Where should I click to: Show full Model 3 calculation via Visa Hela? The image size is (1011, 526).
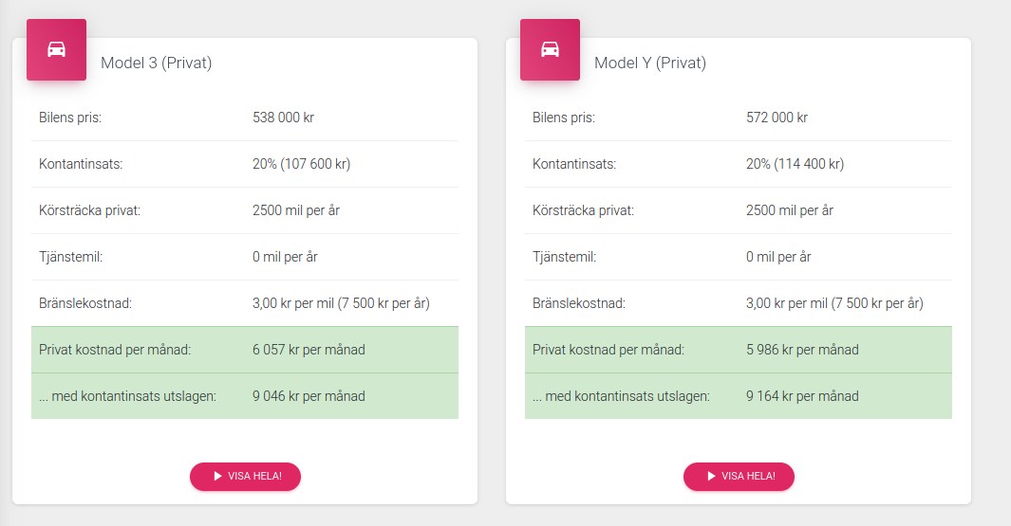245,476
